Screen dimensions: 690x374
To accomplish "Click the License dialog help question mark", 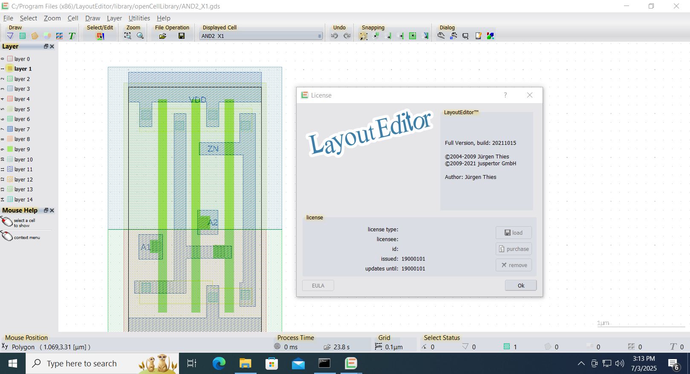I will pyautogui.click(x=505, y=95).
